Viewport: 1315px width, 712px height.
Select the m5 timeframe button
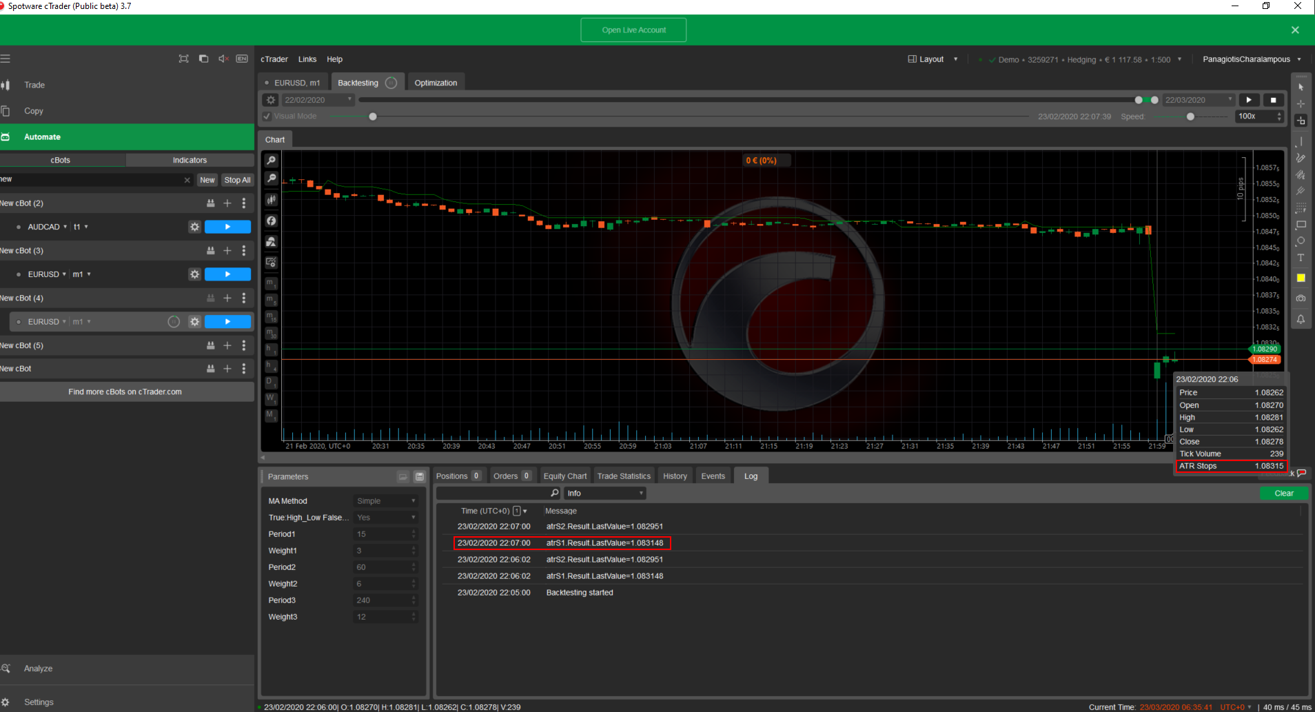coord(271,300)
